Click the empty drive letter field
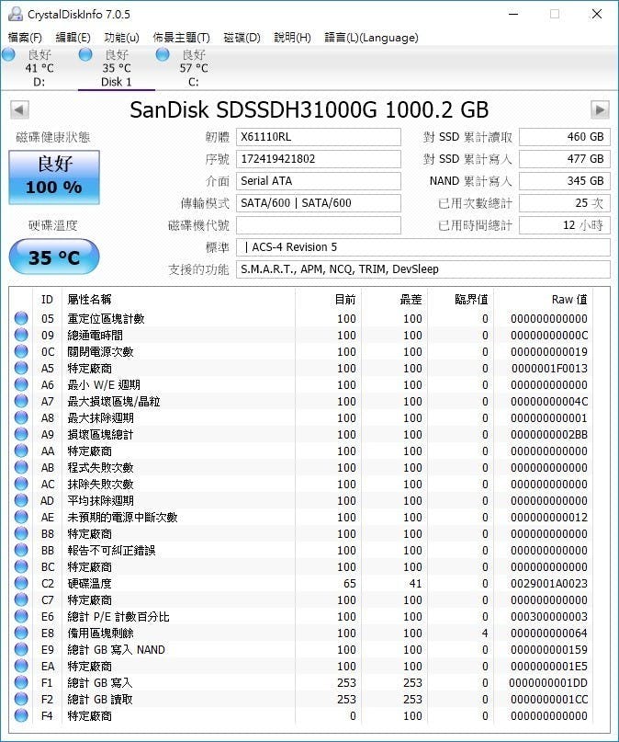This screenshot has height=742, width=619. [319, 225]
